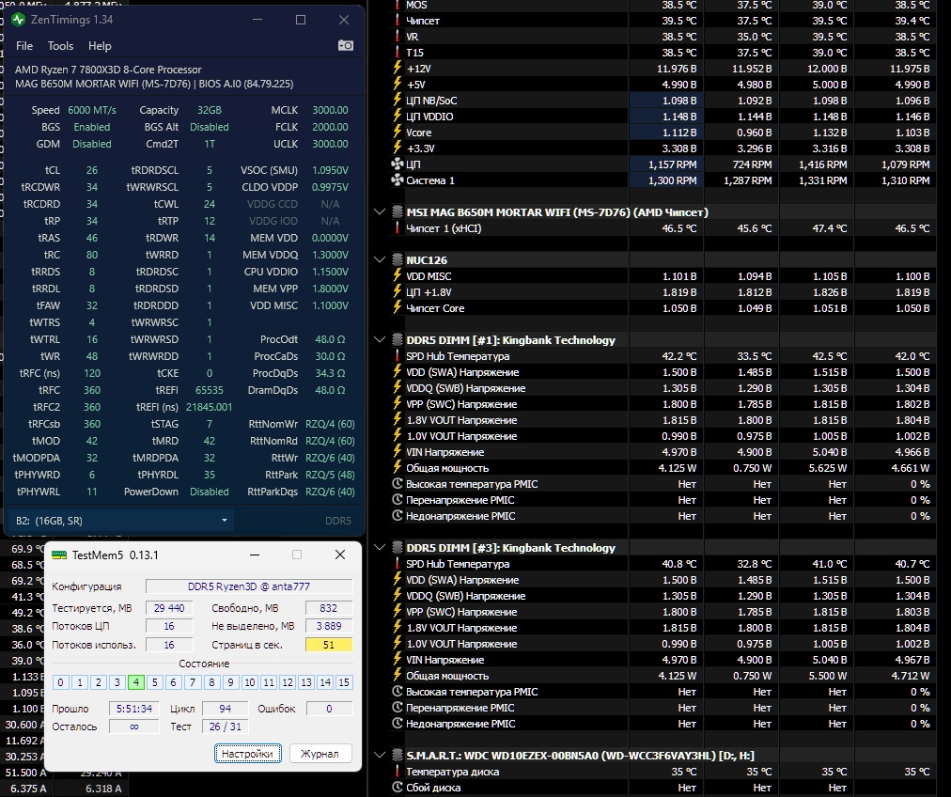This screenshot has width=951, height=797.
Task: Click the bolt icon for +3.3V
Action: point(398,148)
